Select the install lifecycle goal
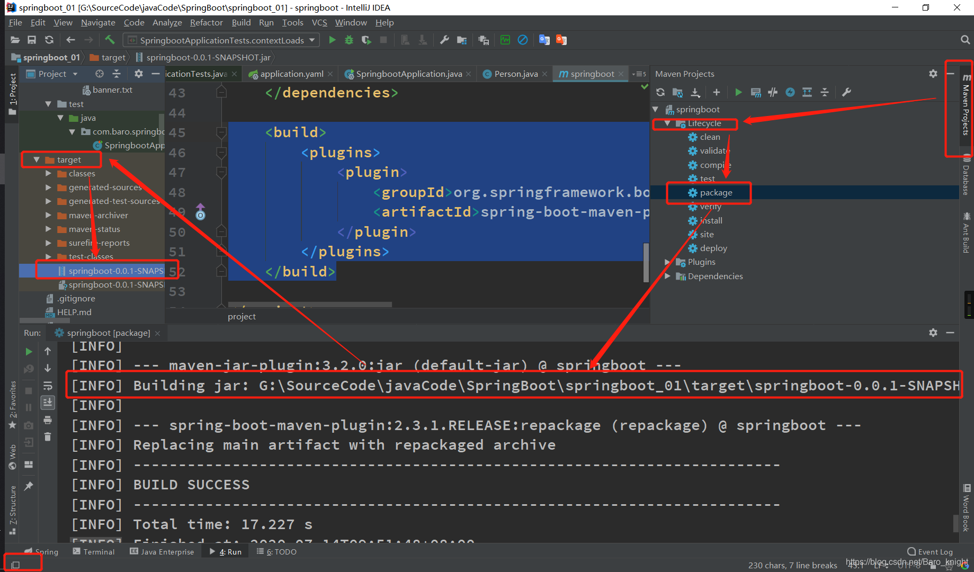Screen dimensions: 974x572 coord(711,220)
